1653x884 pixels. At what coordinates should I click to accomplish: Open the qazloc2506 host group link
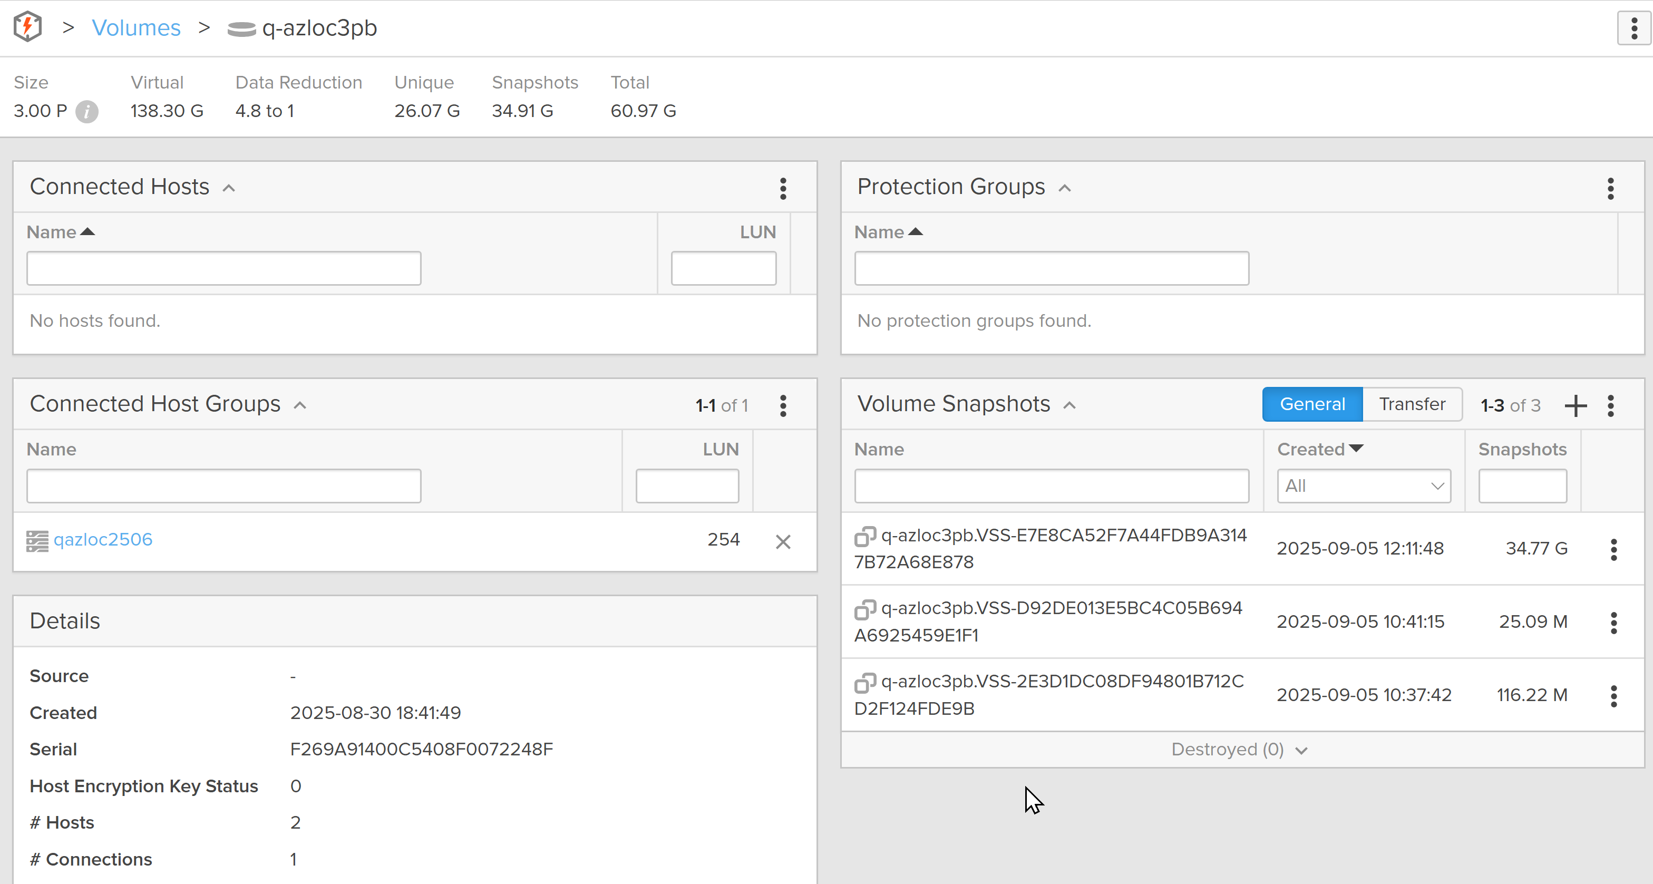103,539
